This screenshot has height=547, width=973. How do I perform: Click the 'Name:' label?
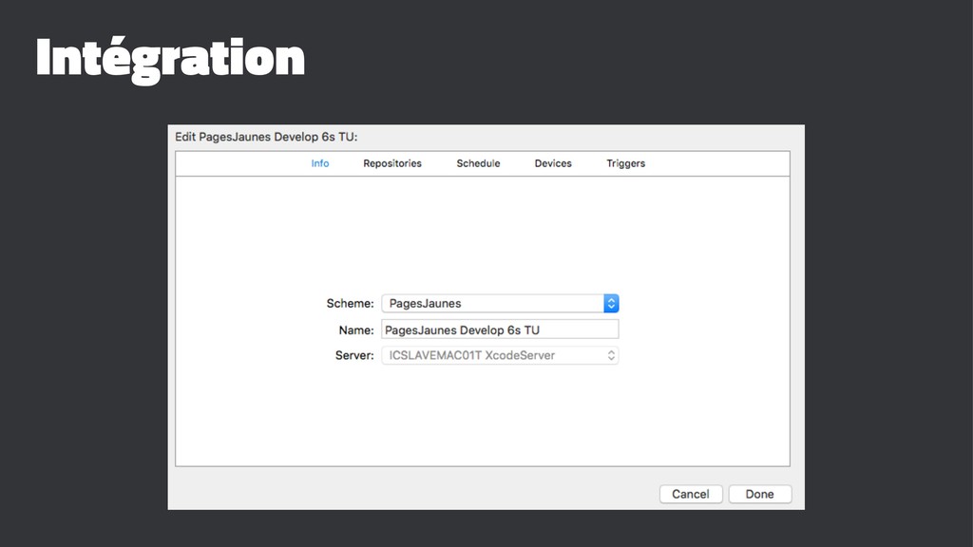356,330
